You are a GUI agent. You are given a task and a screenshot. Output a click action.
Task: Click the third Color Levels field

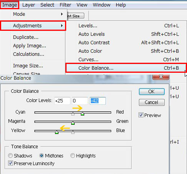(x=98, y=101)
